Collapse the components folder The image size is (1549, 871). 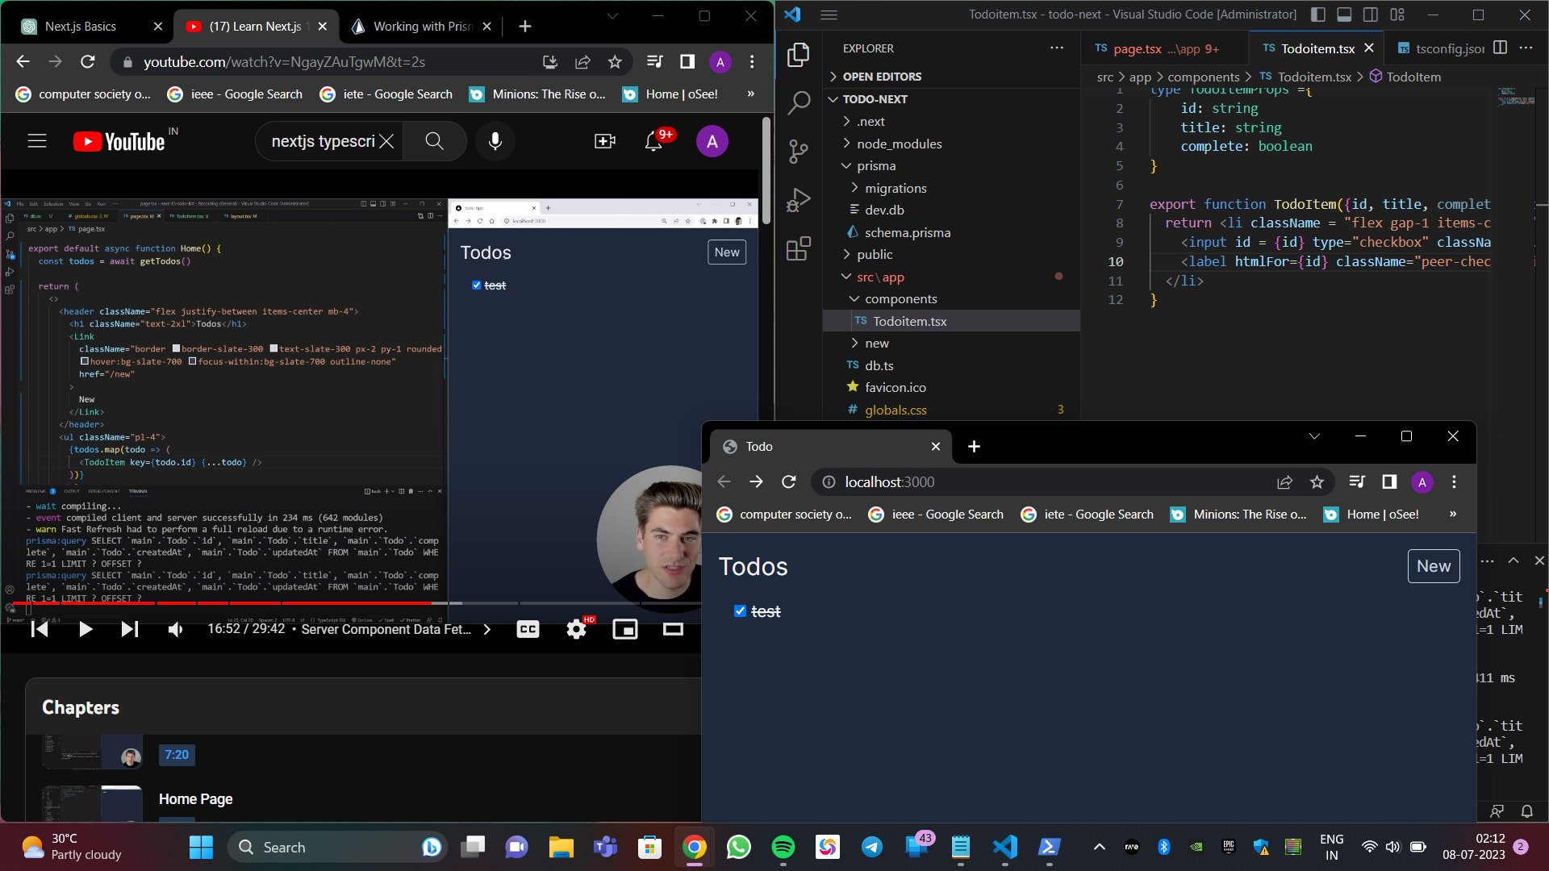tap(901, 298)
